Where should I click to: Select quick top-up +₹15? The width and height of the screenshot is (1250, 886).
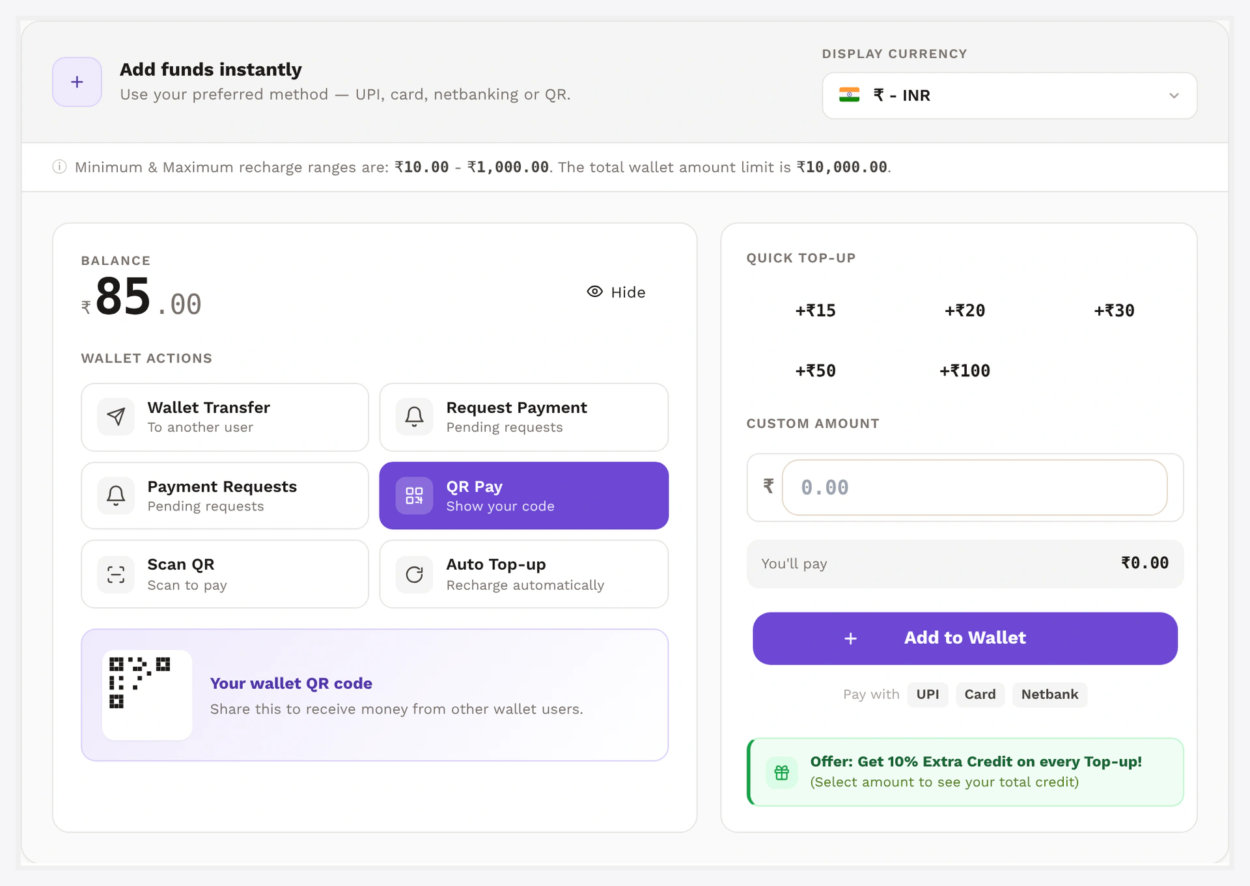tap(815, 311)
